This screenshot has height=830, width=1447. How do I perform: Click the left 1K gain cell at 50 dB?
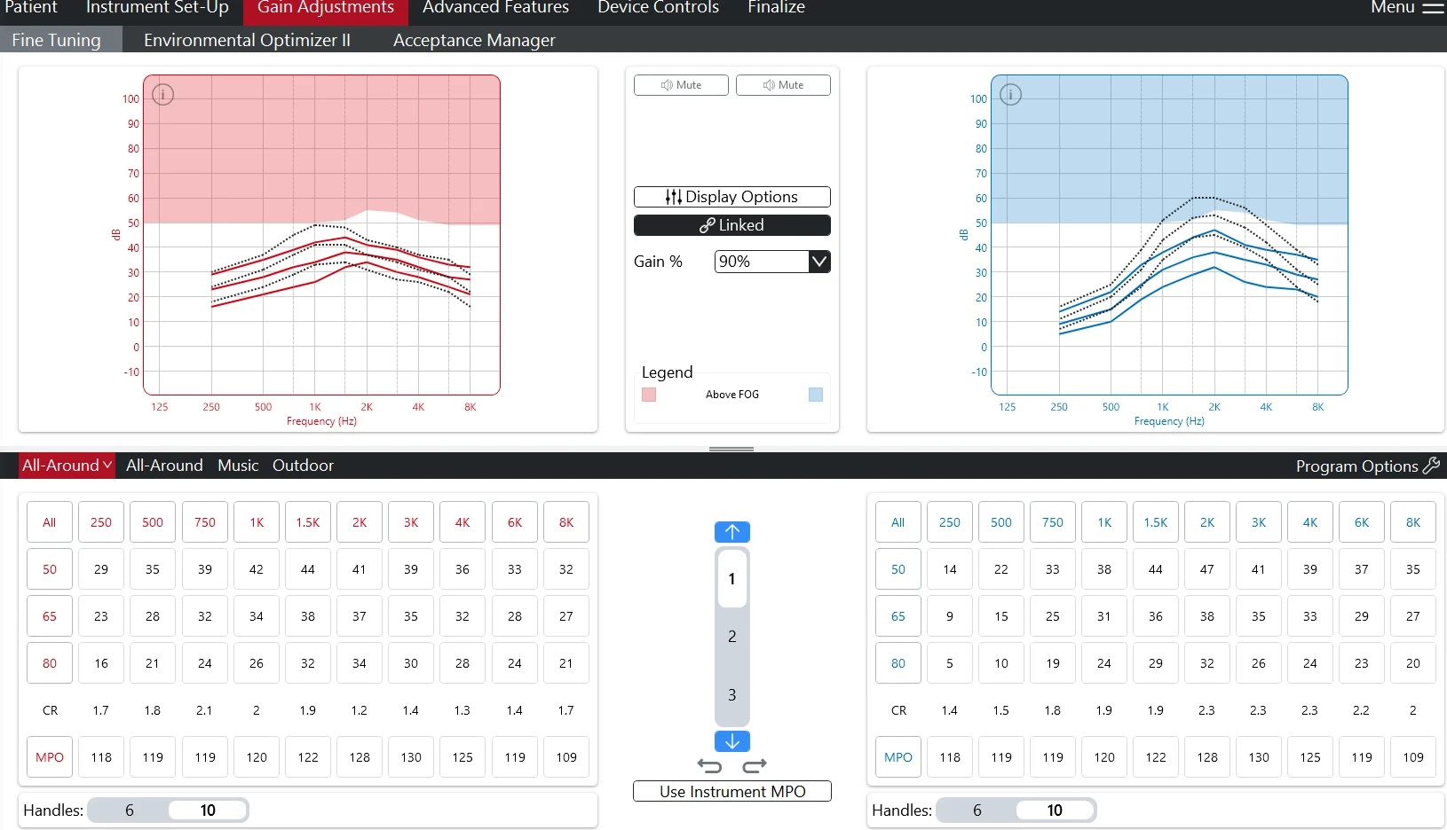tap(257, 569)
